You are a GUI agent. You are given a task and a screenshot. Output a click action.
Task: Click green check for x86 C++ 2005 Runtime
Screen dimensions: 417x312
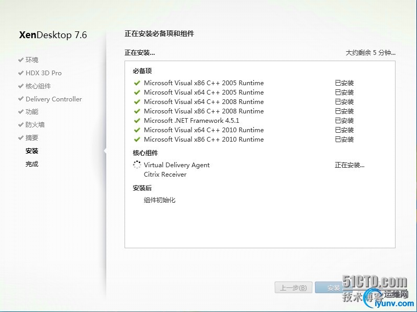[x=137, y=83]
